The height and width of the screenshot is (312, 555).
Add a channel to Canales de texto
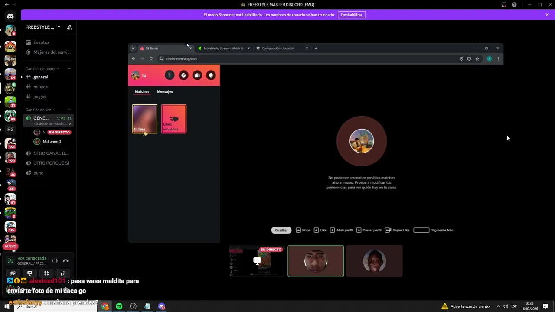pyautogui.click(x=69, y=69)
